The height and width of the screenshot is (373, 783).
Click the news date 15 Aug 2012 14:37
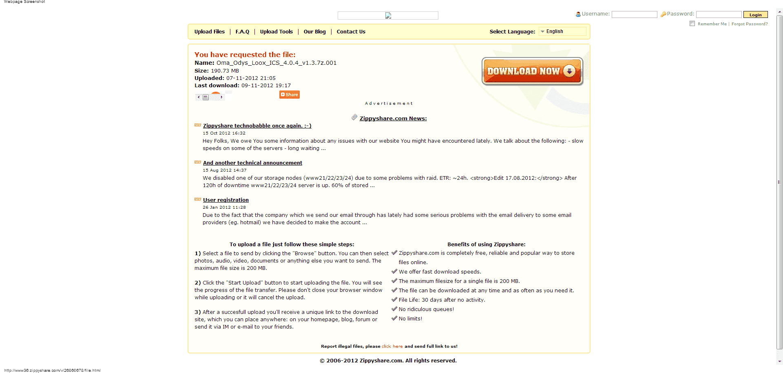[225, 170]
